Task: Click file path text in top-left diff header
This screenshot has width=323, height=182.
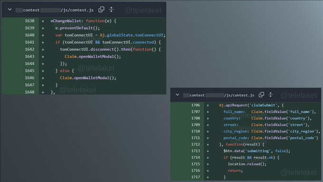Action: coord(55,10)
